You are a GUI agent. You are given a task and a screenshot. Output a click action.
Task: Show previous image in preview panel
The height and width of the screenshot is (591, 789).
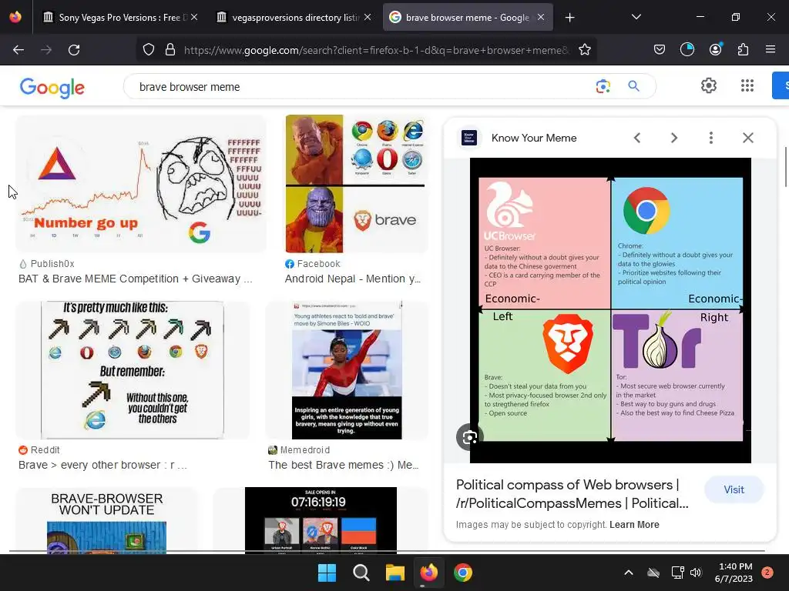tap(637, 138)
